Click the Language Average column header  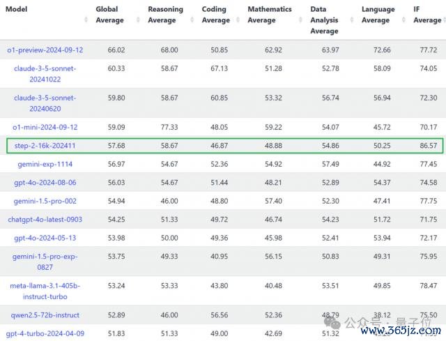(378, 15)
